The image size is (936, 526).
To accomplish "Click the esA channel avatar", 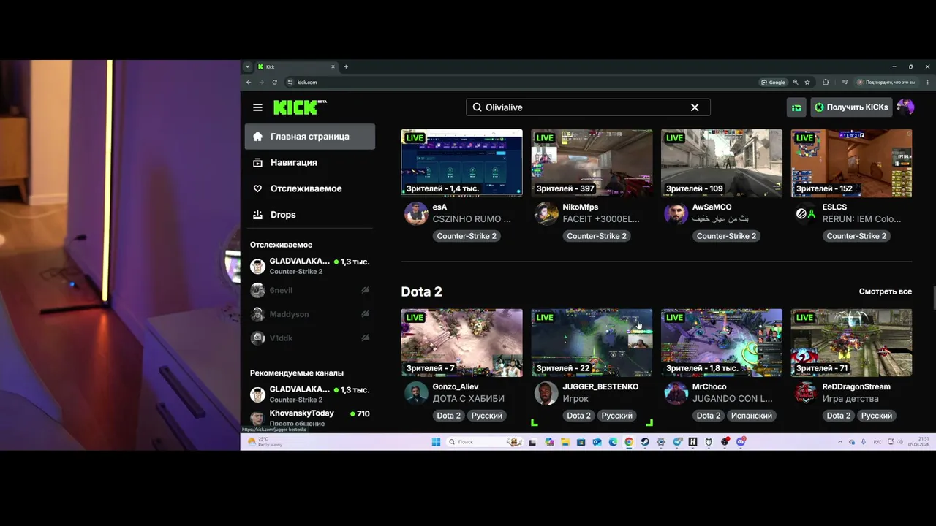I will [416, 213].
